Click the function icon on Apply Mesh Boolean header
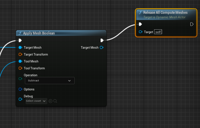 pos(20,33)
